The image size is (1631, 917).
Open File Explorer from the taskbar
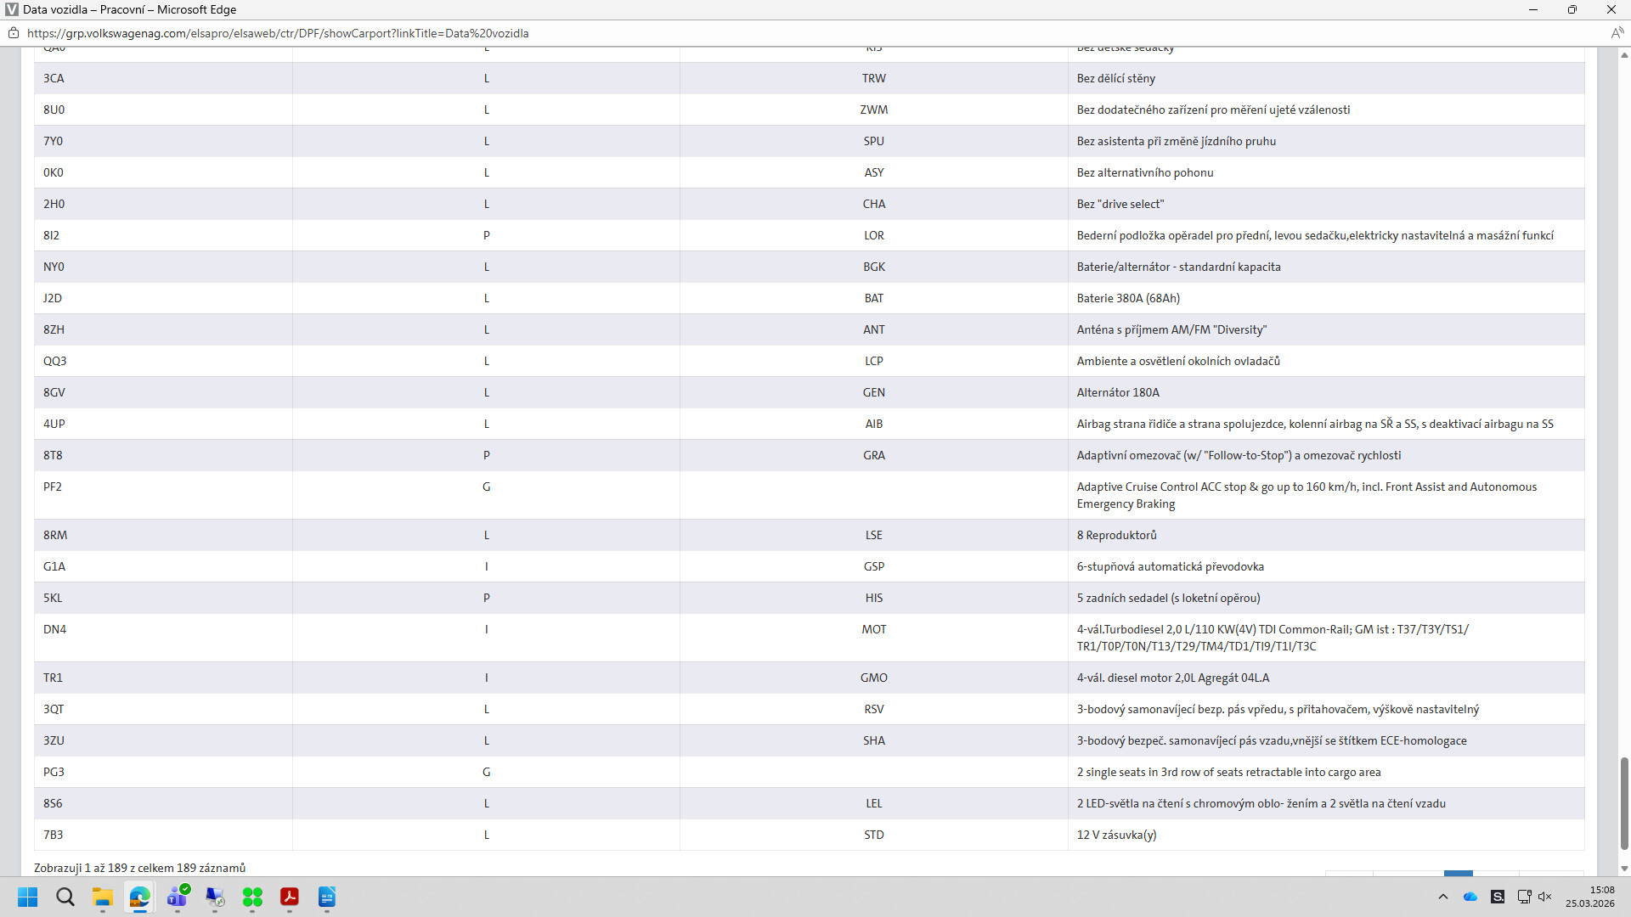click(x=103, y=897)
